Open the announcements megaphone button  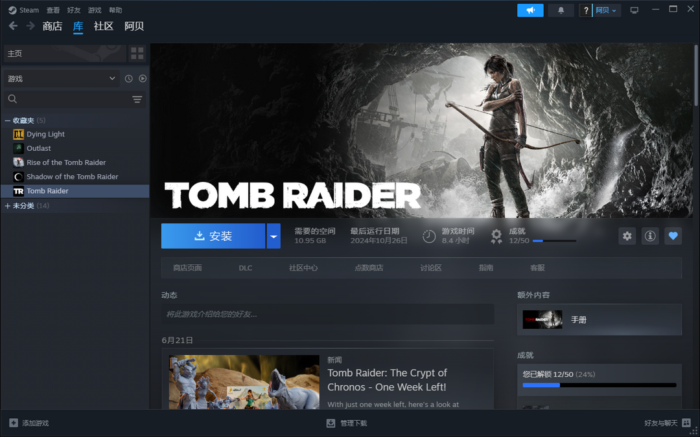pyautogui.click(x=530, y=10)
